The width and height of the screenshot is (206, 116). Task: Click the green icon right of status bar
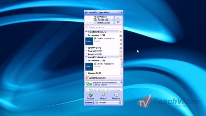(120, 102)
